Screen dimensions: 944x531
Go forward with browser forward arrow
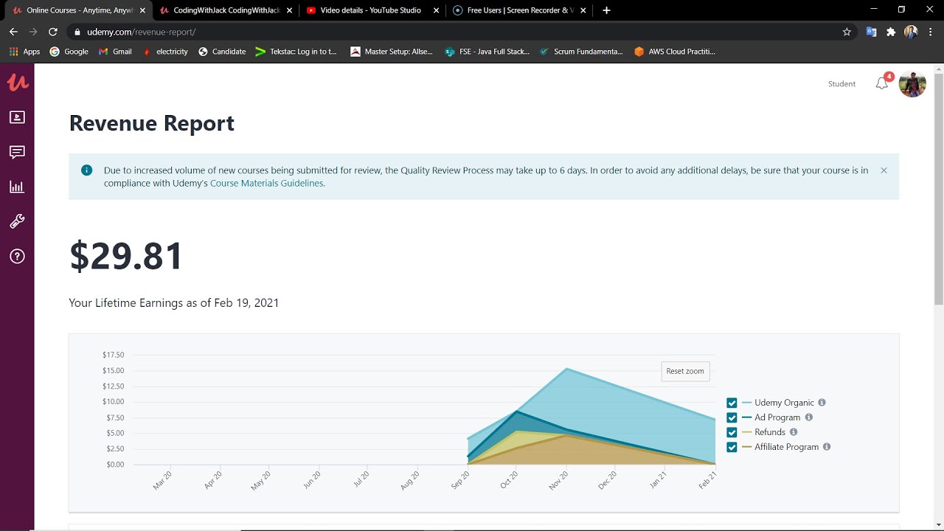33,32
